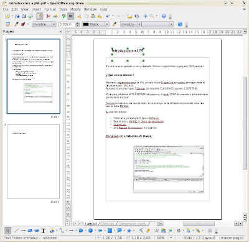Choose the Line with arrow tool
Screen dimensions: 249x242
click(x=23, y=230)
